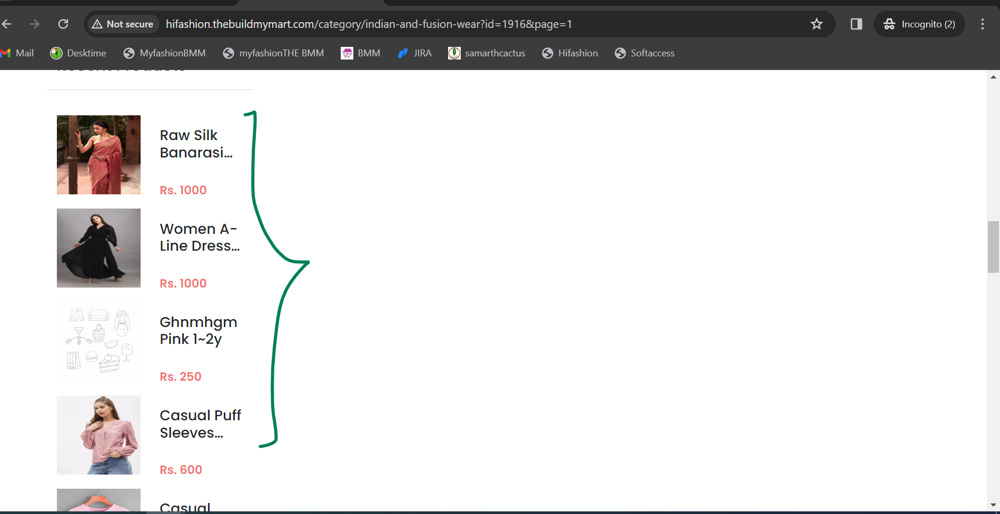Click the Rs. 250 price

pyautogui.click(x=181, y=377)
